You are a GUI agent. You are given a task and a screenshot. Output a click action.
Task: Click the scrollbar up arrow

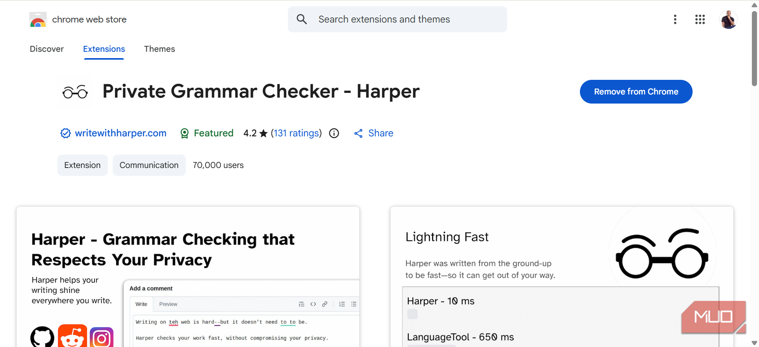click(754, 5)
